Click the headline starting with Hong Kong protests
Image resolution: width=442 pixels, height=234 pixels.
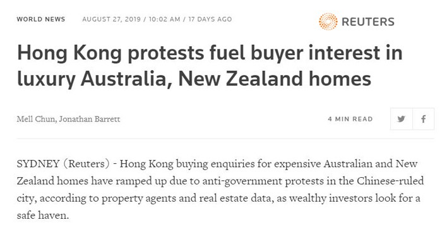point(210,66)
